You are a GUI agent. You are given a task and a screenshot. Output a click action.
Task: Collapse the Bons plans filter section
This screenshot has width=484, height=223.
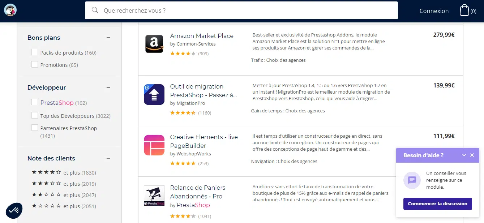click(108, 38)
